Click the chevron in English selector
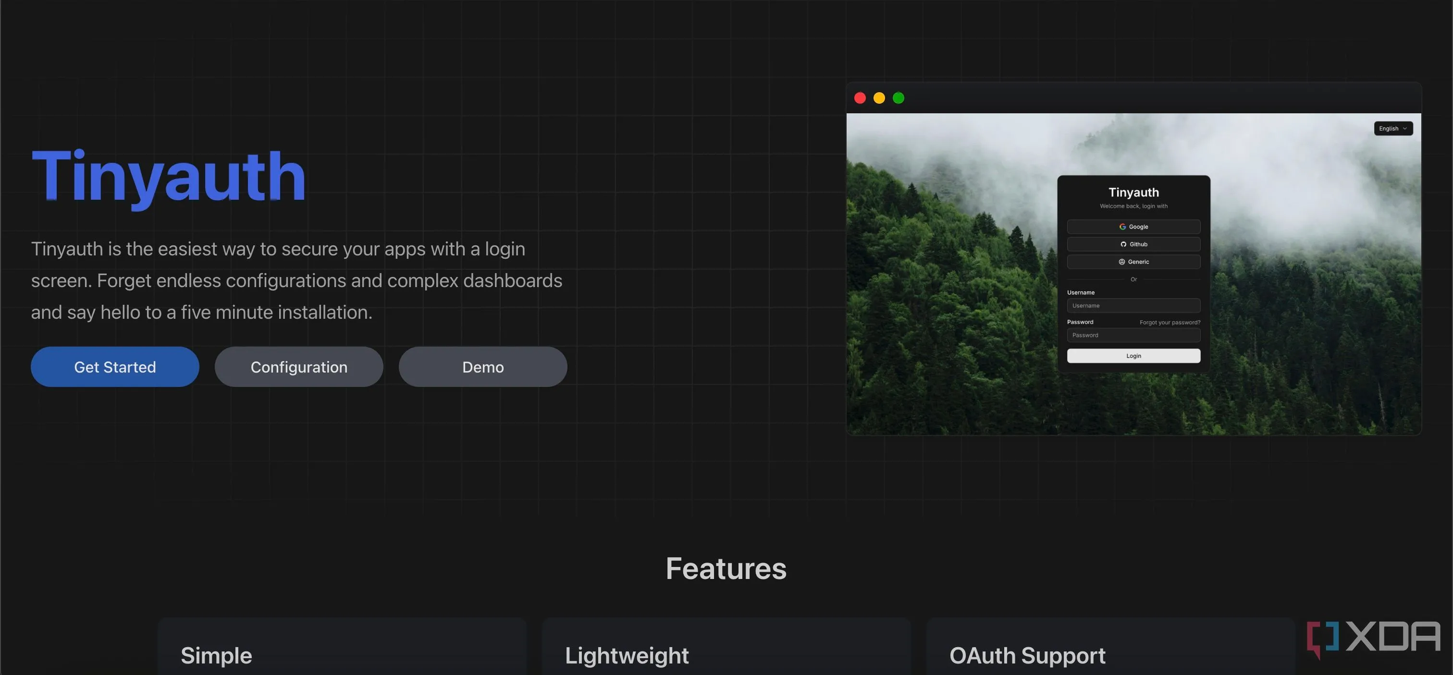Image resolution: width=1453 pixels, height=675 pixels. click(x=1405, y=129)
